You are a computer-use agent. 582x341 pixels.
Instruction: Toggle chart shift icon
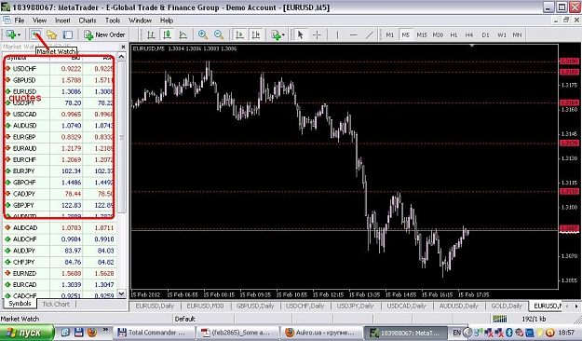256,34
